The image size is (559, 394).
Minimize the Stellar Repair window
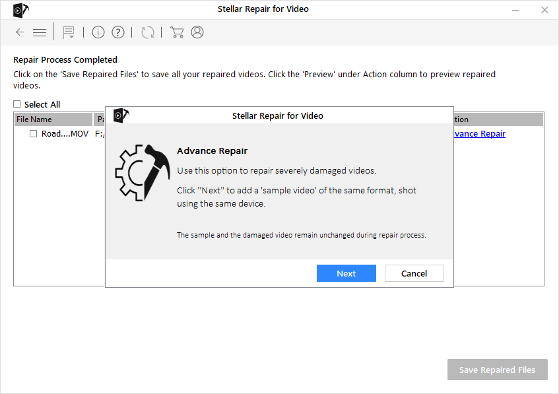(514, 10)
